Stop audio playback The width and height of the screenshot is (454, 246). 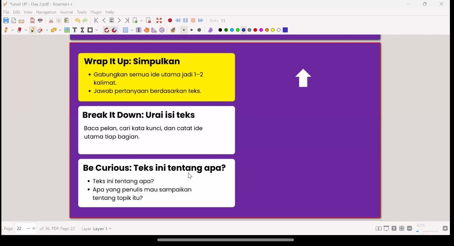pos(193,20)
